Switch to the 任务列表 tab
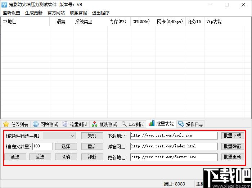This screenshot has width=252, height=188. click(x=16, y=124)
